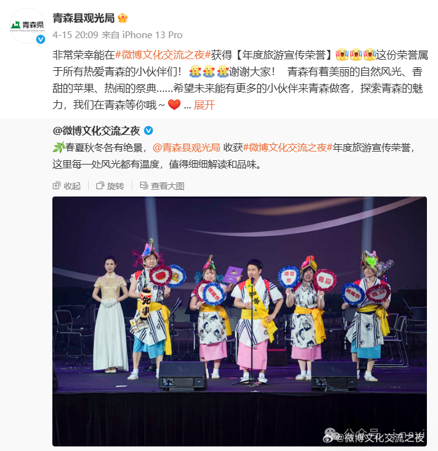Open the 青森県 profile avatar

(28, 26)
